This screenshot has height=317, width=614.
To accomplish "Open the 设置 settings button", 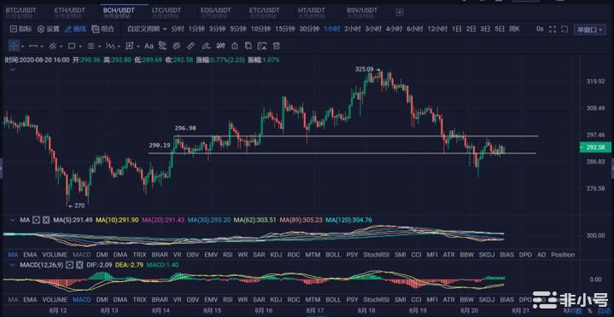I will click(x=49, y=29).
